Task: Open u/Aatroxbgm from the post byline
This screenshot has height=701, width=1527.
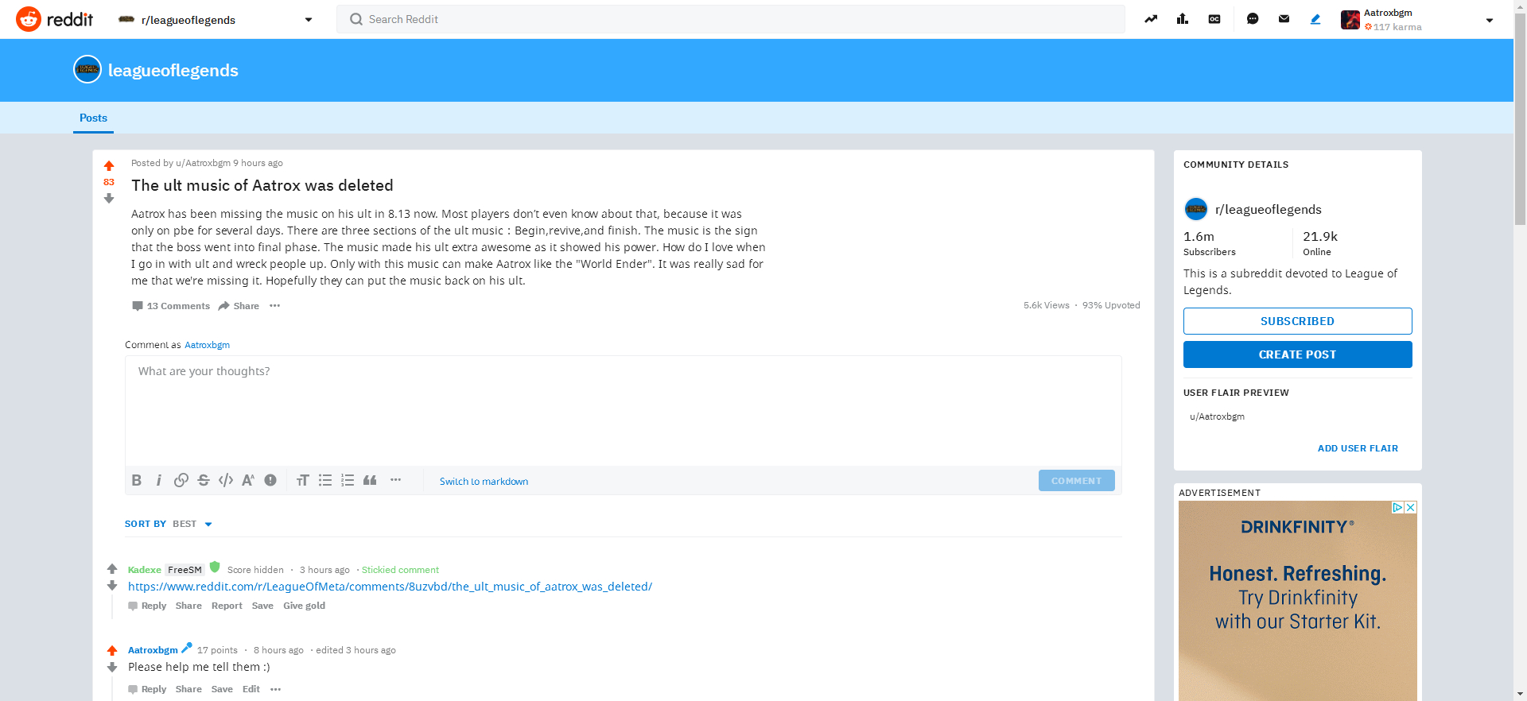Action: [x=203, y=163]
